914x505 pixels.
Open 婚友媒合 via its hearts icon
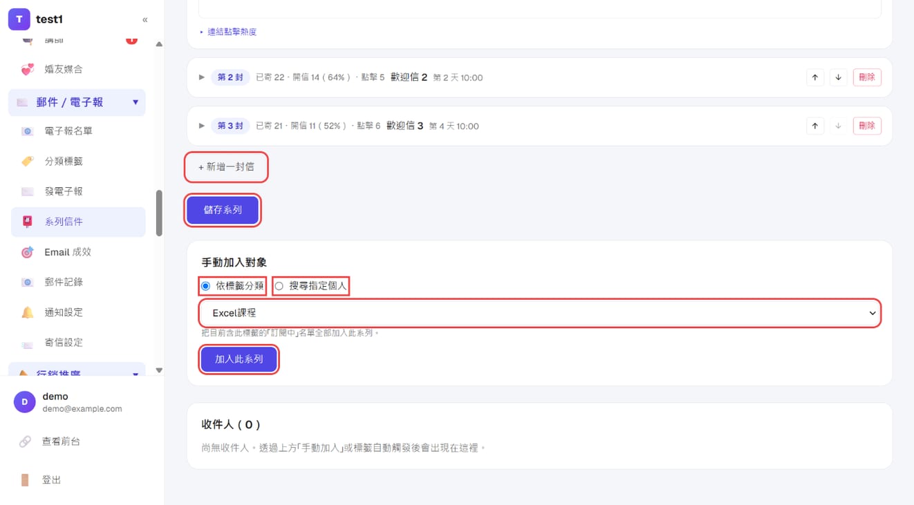pyautogui.click(x=27, y=69)
